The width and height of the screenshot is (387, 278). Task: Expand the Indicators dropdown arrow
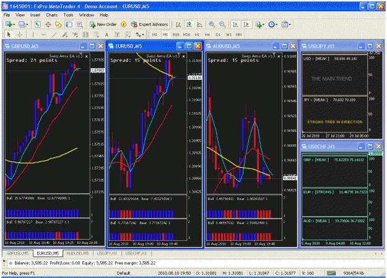264,24
